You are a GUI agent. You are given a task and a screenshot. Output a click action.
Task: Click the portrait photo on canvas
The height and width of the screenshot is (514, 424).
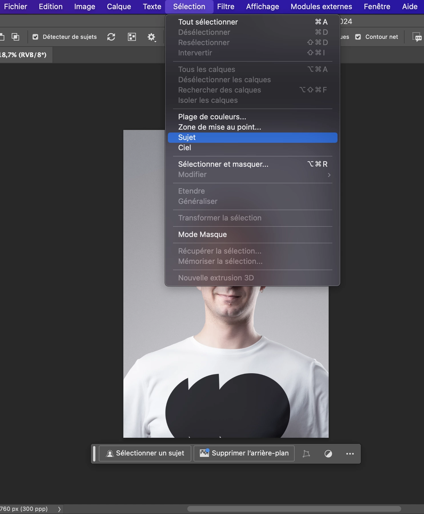226,362
